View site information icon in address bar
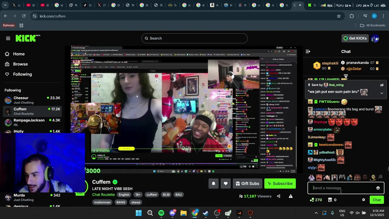The width and height of the screenshot is (389, 219). pyautogui.click(x=35, y=16)
